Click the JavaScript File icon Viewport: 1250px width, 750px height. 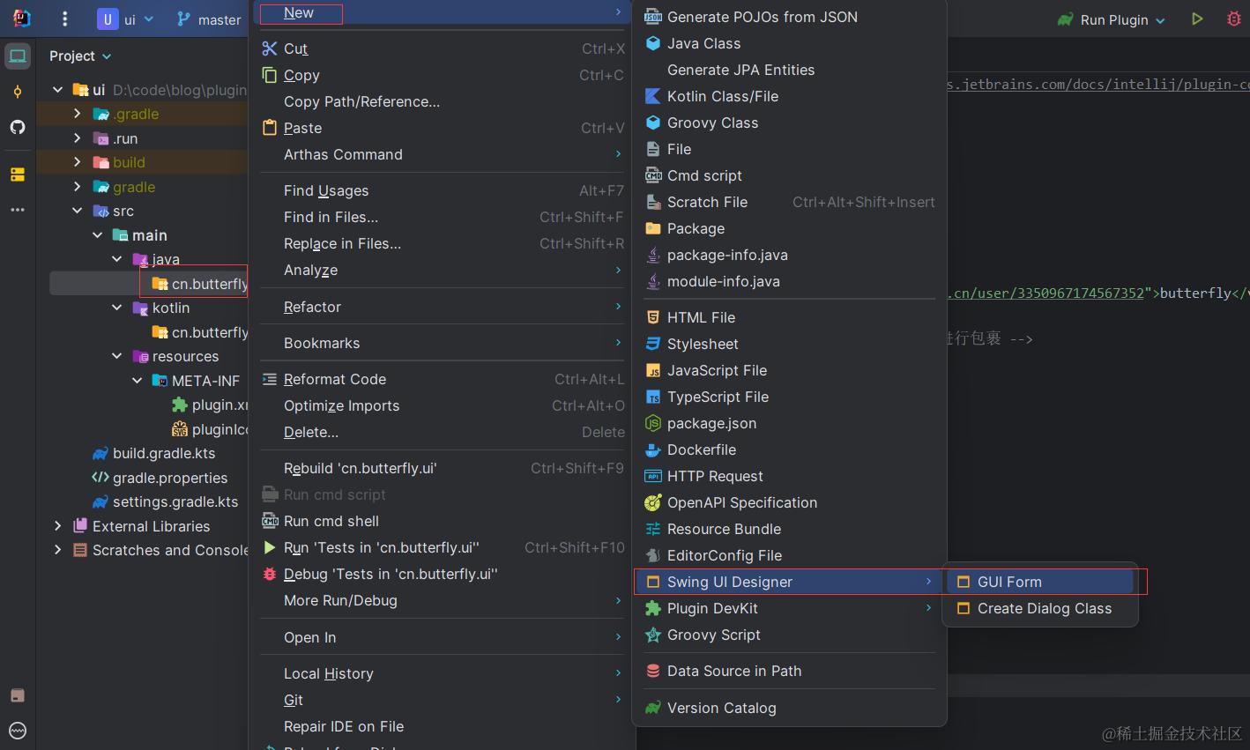pyautogui.click(x=653, y=370)
